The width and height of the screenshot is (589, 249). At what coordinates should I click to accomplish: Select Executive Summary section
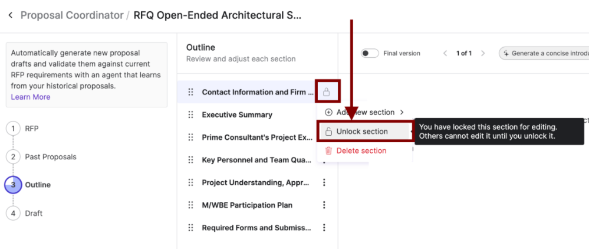pos(237,114)
